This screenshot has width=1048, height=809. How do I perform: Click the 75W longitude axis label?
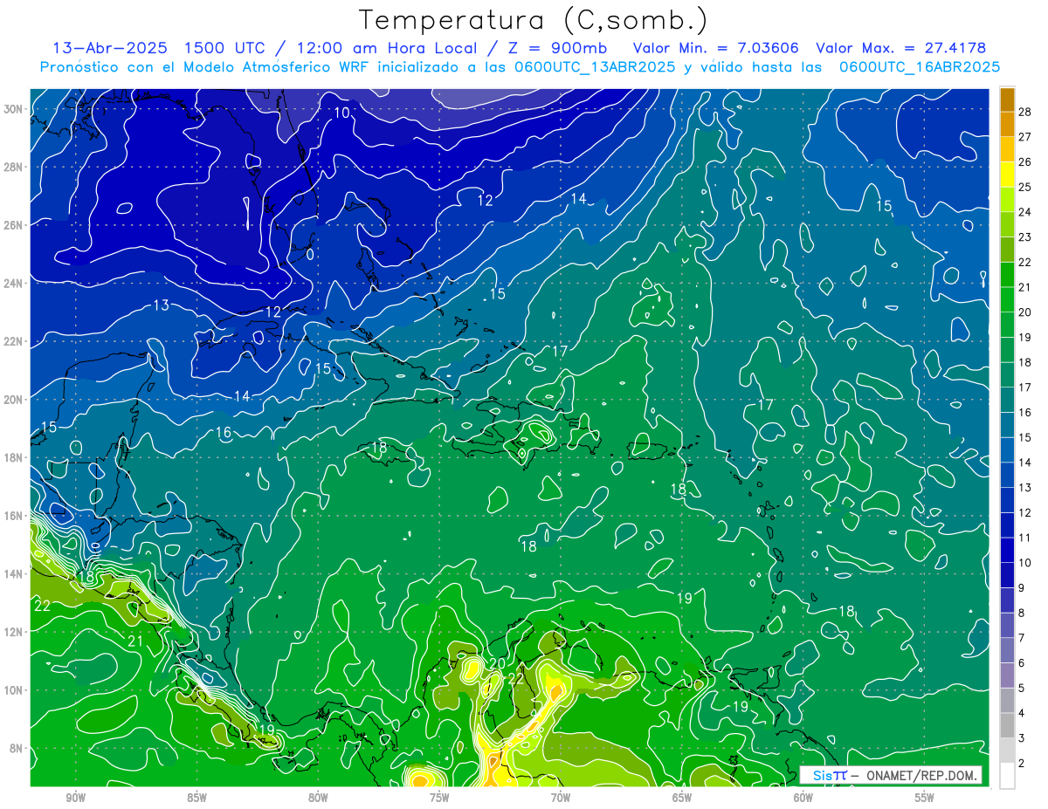coord(439,798)
